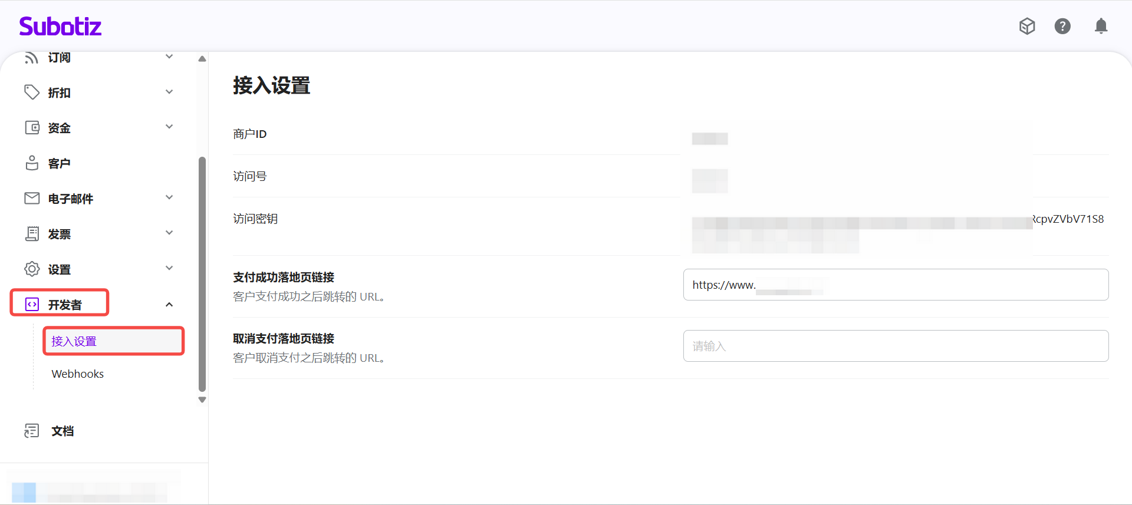The image size is (1132, 505).
Task: Expand the 资金 menu chevron
Action: 169,127
